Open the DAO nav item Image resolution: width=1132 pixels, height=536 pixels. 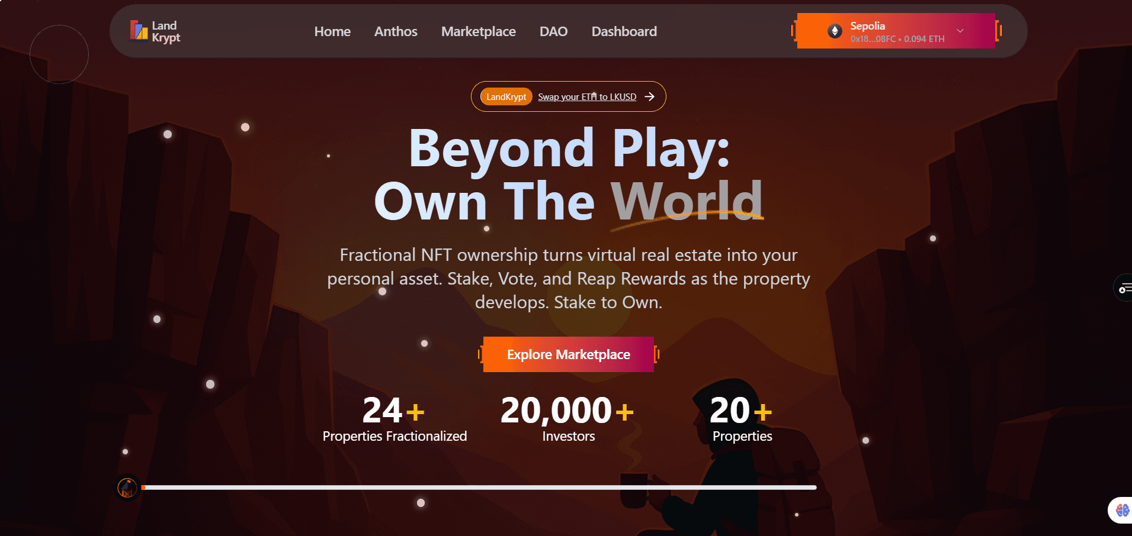tap(553, 31)
